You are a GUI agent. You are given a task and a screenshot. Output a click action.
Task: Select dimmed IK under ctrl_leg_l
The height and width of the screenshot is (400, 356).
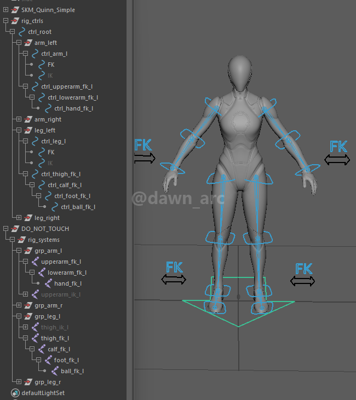pos(50,163)
